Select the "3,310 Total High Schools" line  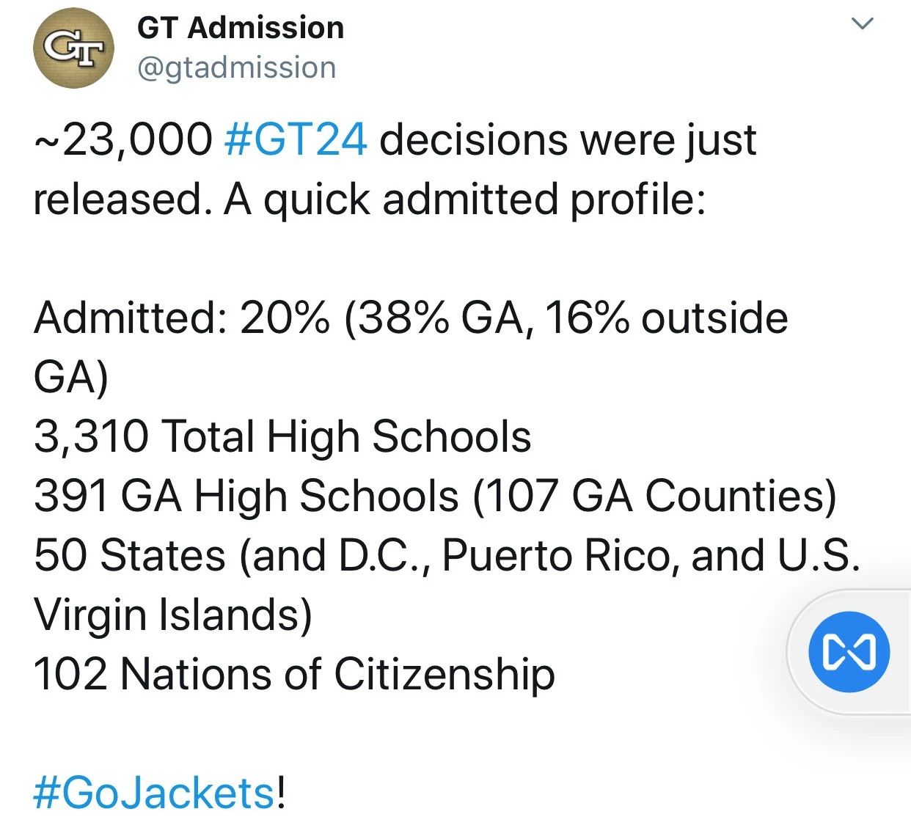pos(282,437)
